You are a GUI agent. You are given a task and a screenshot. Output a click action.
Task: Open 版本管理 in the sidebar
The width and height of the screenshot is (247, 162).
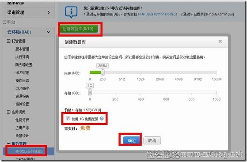click(x=22, y=49)
